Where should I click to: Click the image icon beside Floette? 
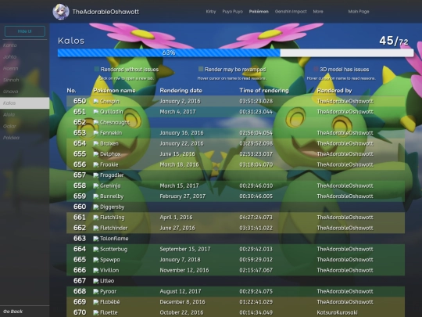[96, 312]
